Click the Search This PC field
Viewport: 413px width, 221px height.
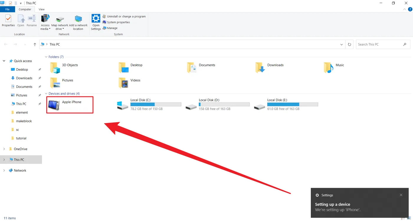point(379,44)
